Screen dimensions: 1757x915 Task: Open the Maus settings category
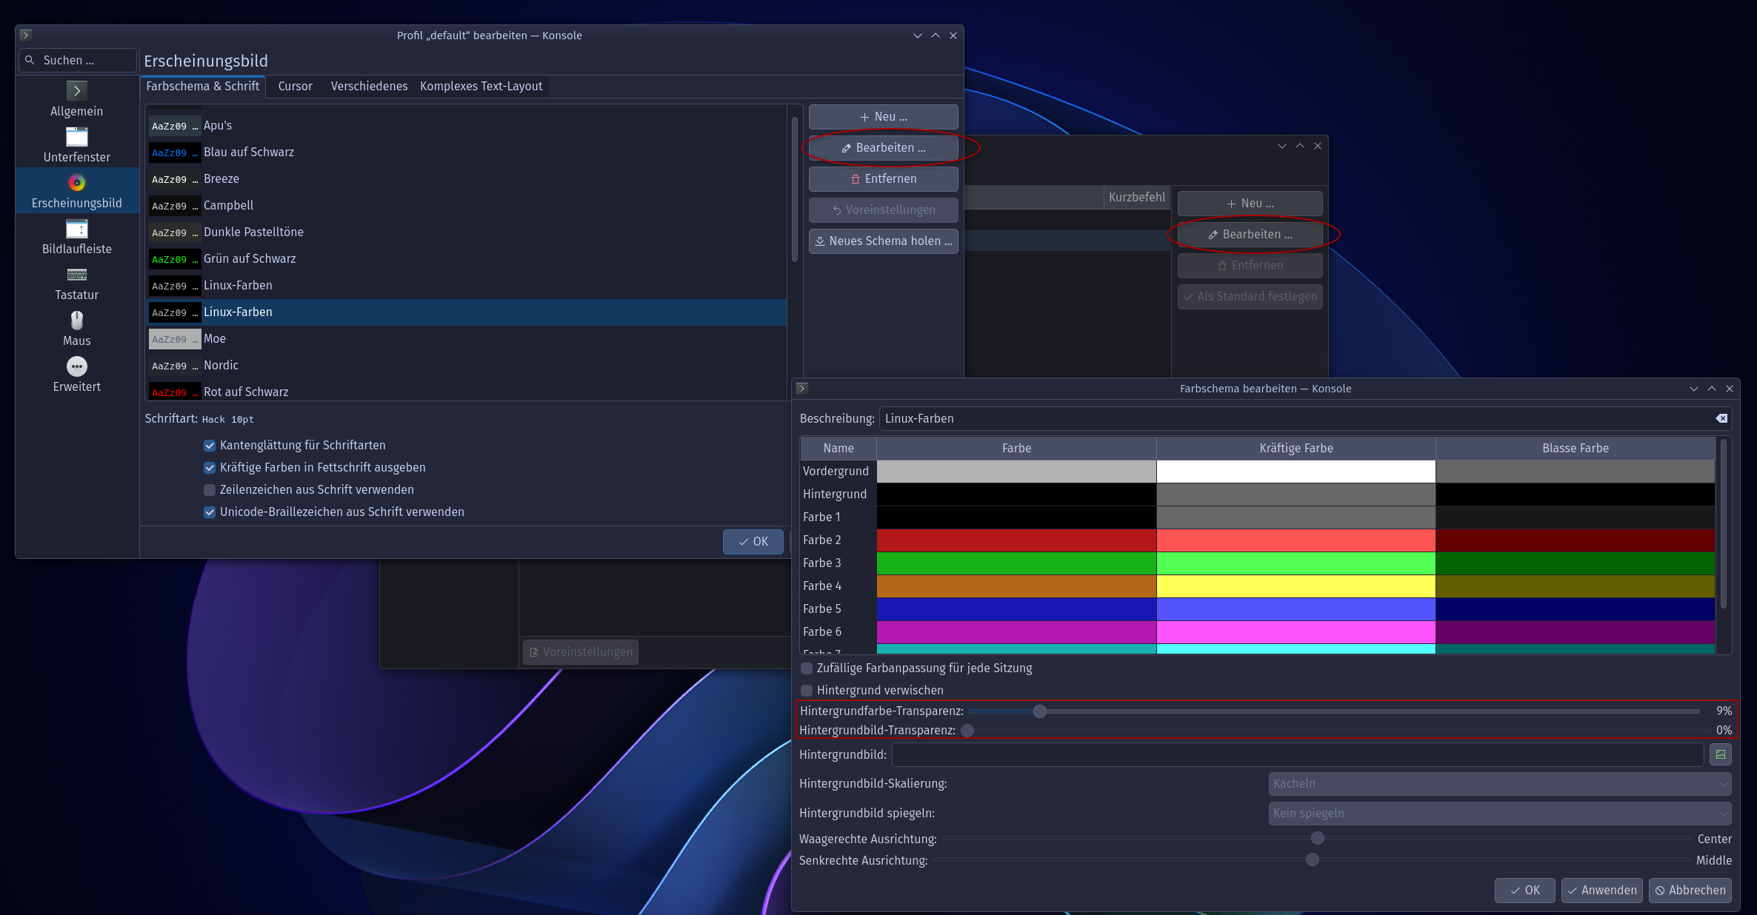(76, 329)
